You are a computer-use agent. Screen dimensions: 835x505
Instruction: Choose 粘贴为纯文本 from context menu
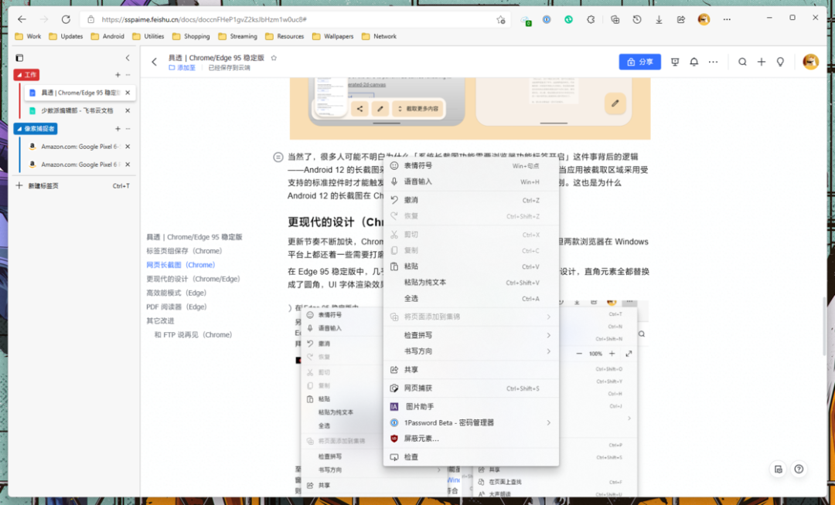(472, 283)
